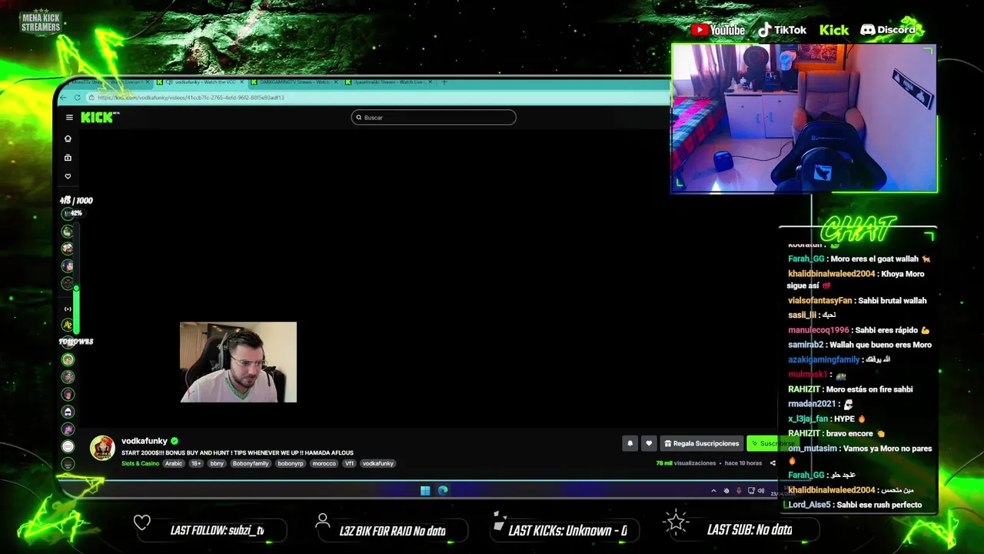Click the live broadcast icon in sidebar
This screenshot has height=554, width=984.
68,309
